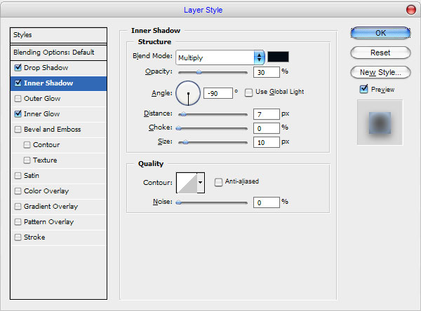Toggle the Drop Shadow checkbox
This screenshot has height=311, width=421.
(x=18, y=67)
